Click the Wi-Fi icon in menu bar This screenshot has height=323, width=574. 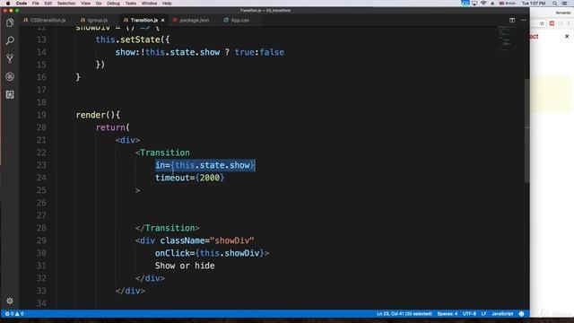(483, 3)
